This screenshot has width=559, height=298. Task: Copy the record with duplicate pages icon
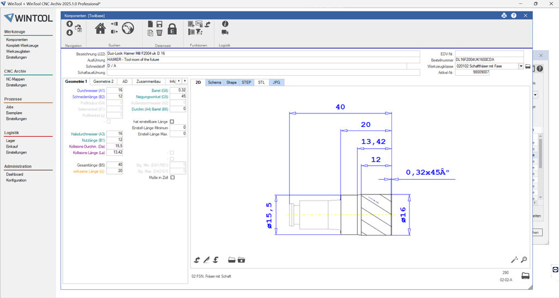tap(151, 33)
